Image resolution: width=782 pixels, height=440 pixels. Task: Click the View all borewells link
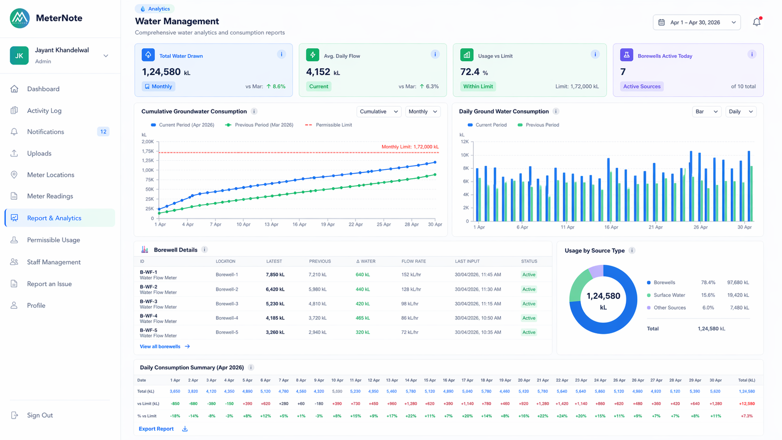160,346
